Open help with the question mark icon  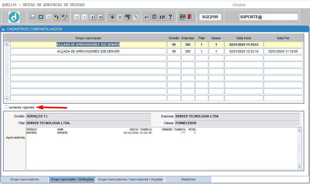pos(170,17)
